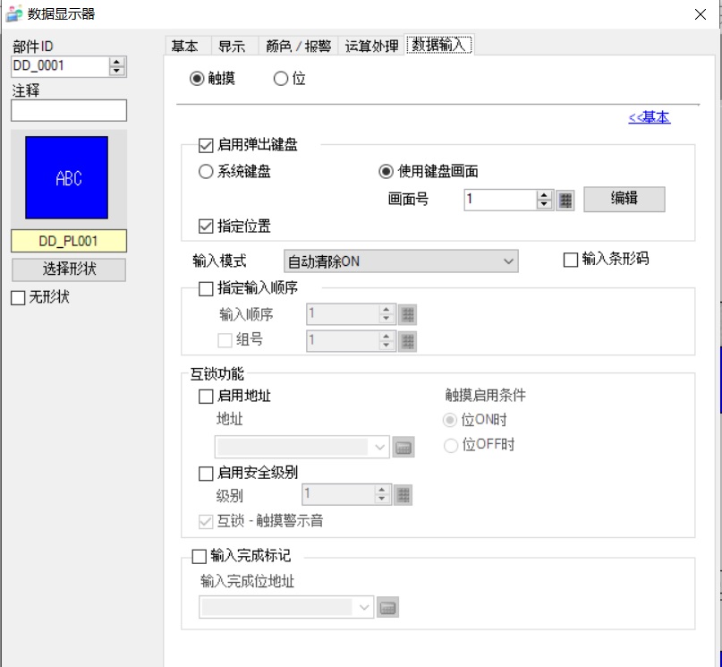722x667 pixels.
Task: Switch to the 颜色/报警 tab
Action: (296, 47)
